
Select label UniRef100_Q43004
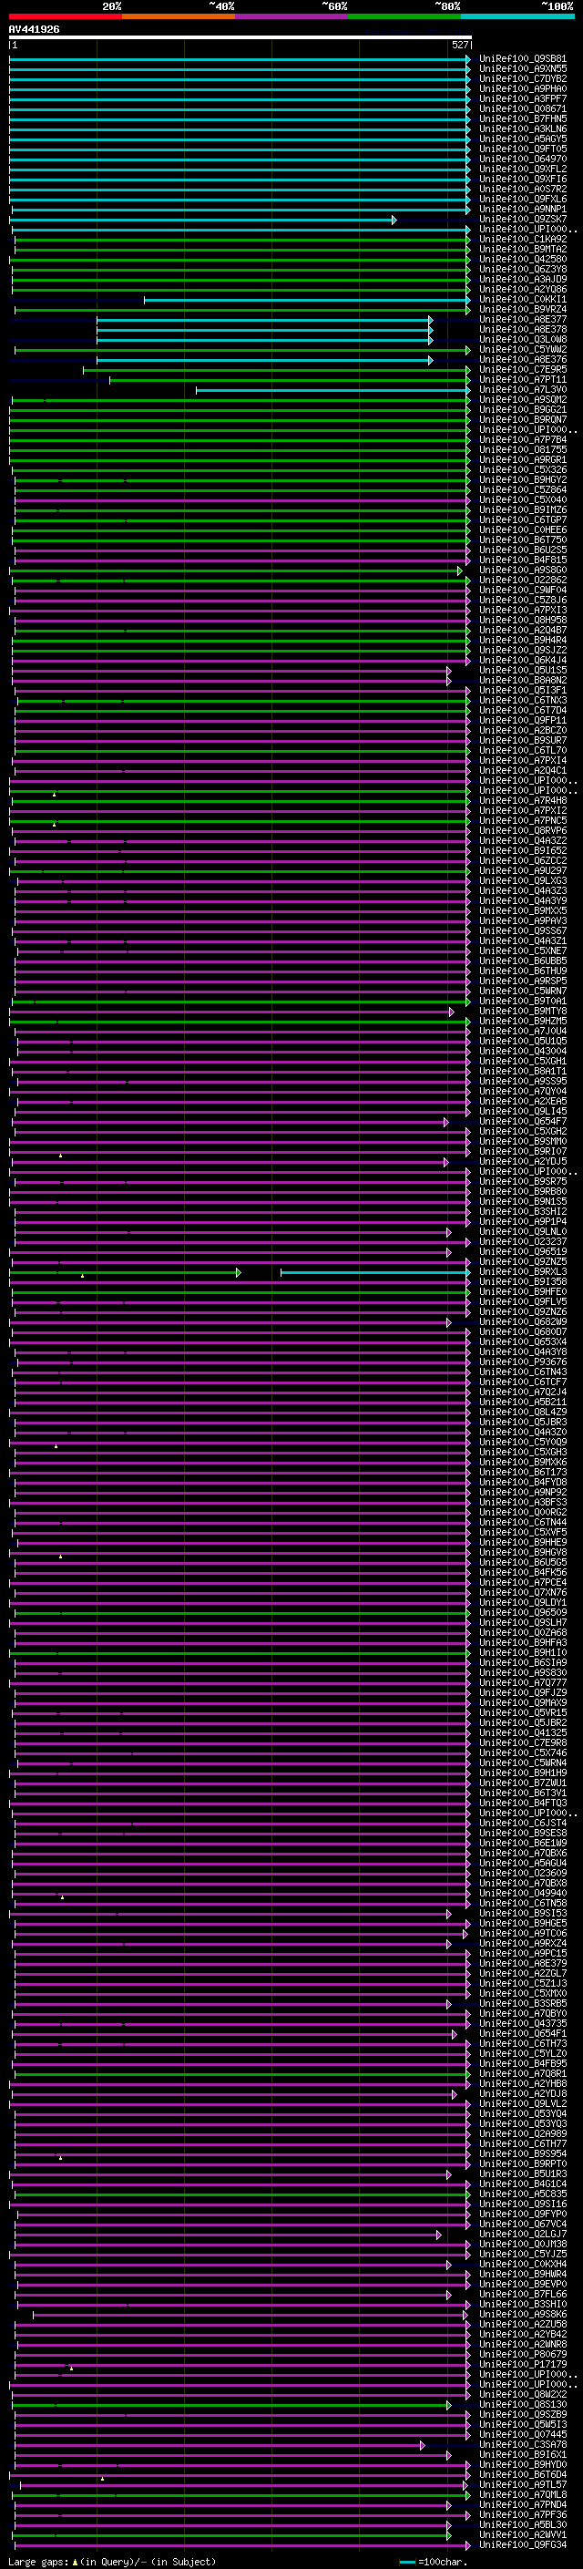click(522, 1051)
